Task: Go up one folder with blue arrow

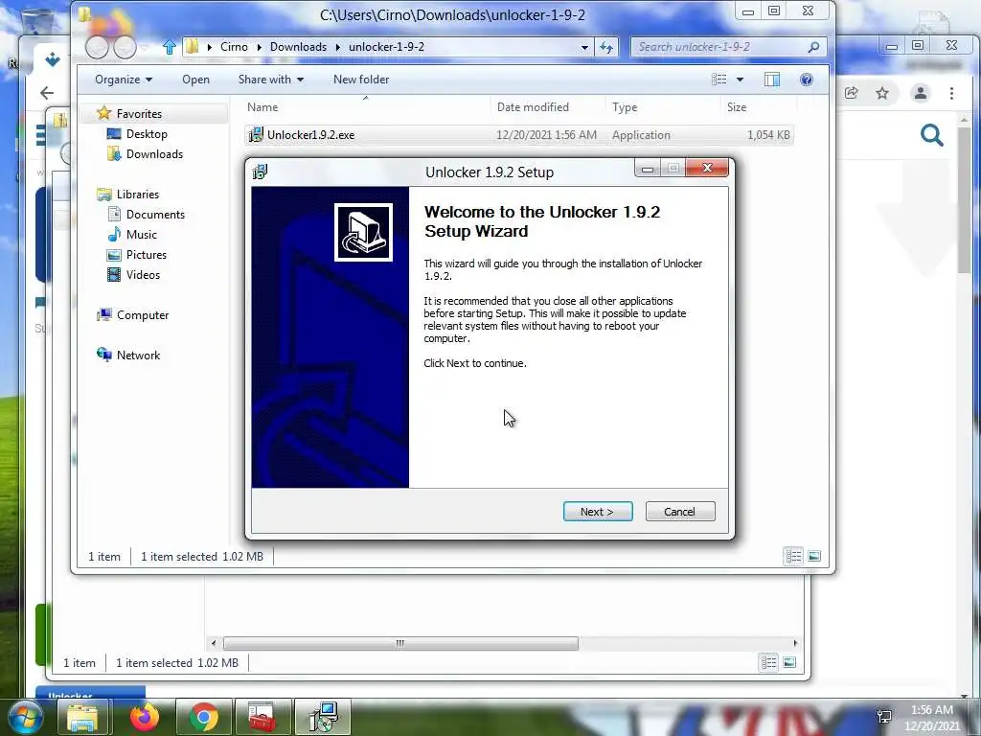Action: (x=169, y=47)
